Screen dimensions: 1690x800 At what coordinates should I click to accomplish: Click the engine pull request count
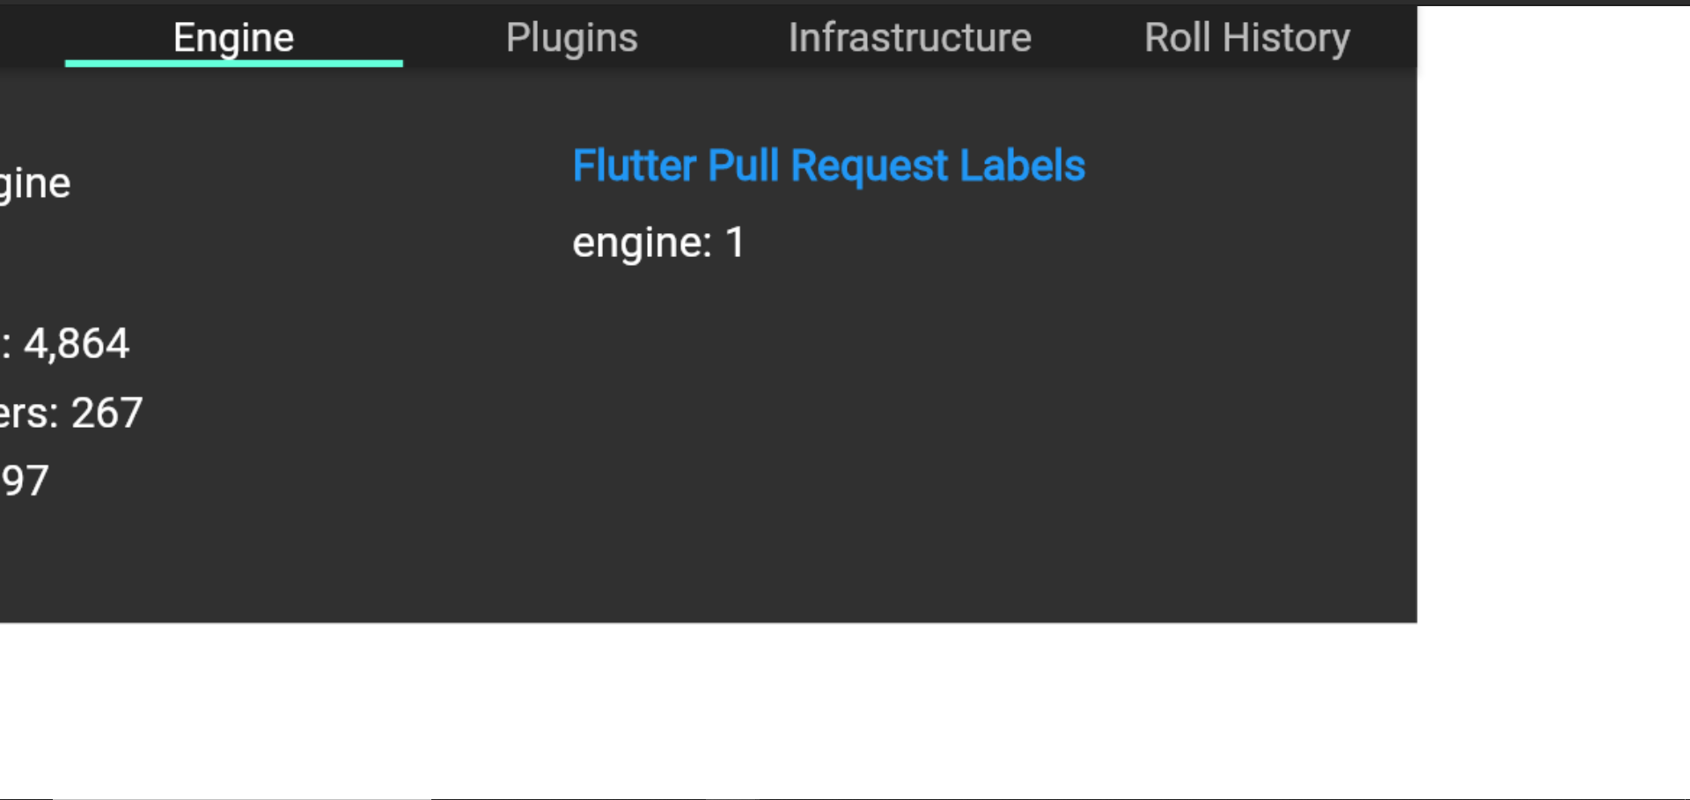(658, 242)
